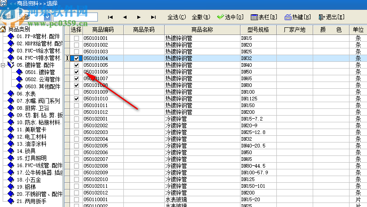Image resolution: width=367 pixels, height=207 pixels.
Task: Click 热键[H] hotkeys button
Action: click(298, 17)
